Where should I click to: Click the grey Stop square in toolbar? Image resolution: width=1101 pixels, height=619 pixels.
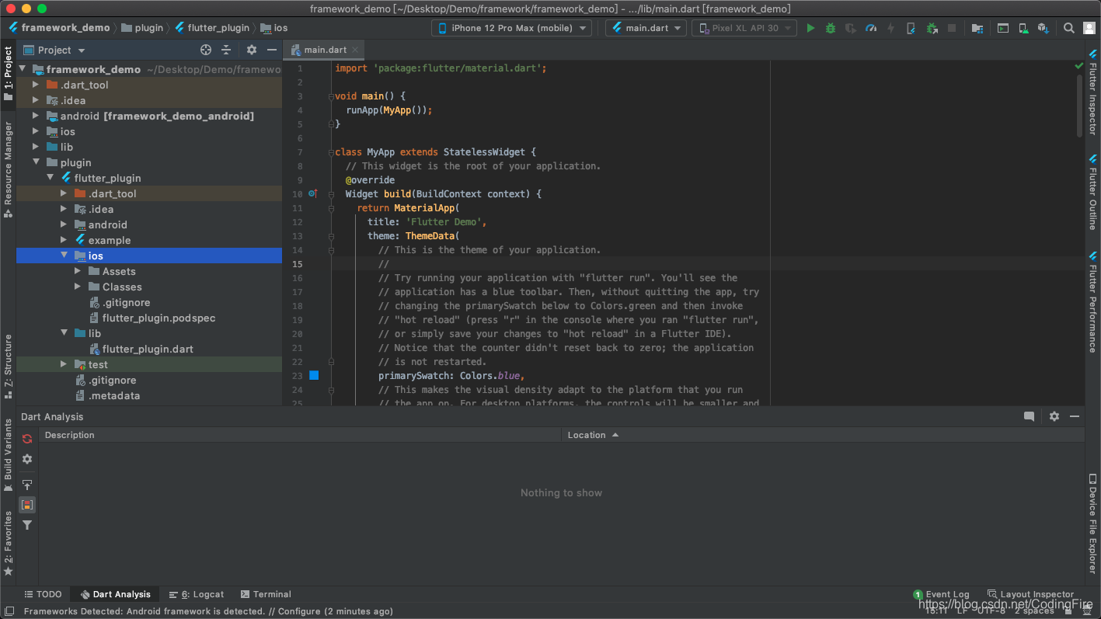(x=952, y=28)
